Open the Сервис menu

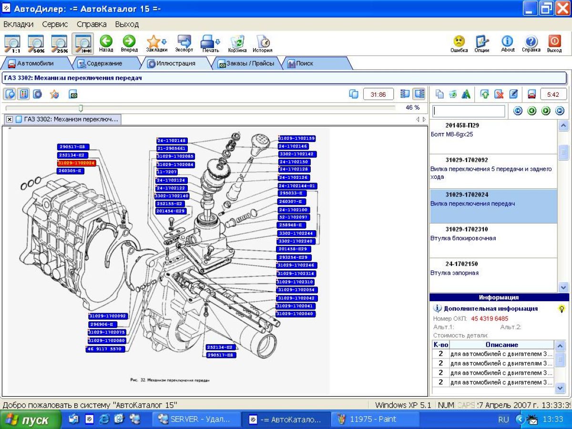[x=55, y=24]
